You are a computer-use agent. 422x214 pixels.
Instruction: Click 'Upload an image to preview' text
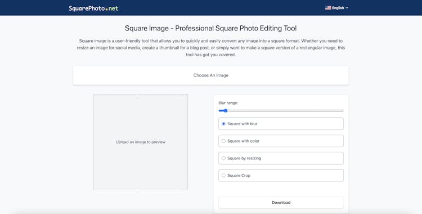(141, 142)
